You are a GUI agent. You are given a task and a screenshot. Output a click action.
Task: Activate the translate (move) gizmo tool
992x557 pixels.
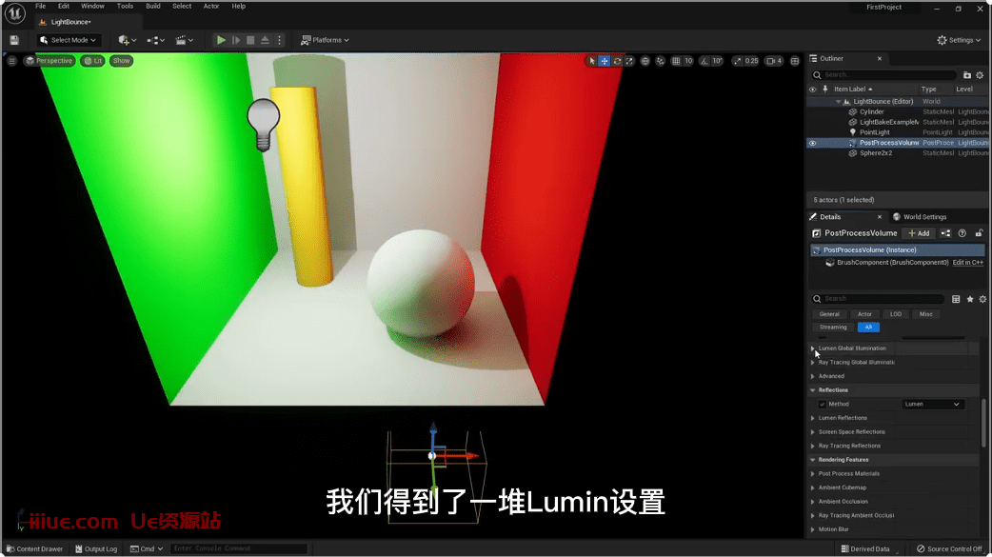click(x=605, y=61)
